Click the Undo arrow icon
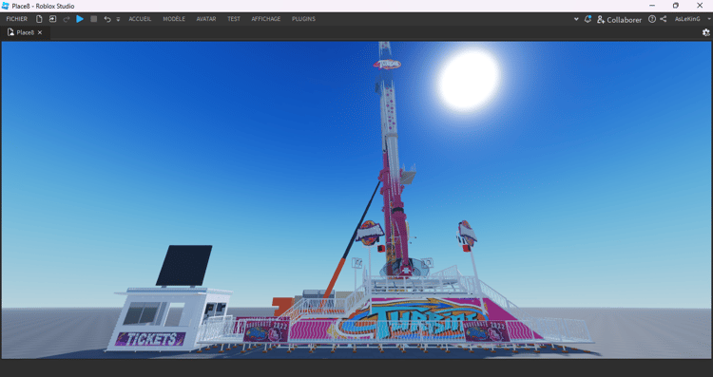713x377 pixels. [107, 19]
